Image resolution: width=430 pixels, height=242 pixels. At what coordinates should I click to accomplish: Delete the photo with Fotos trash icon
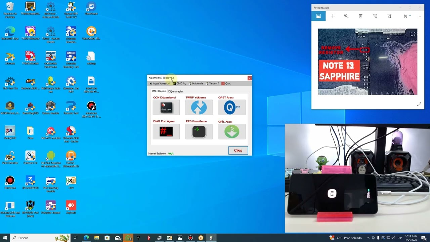pos(360,16)
